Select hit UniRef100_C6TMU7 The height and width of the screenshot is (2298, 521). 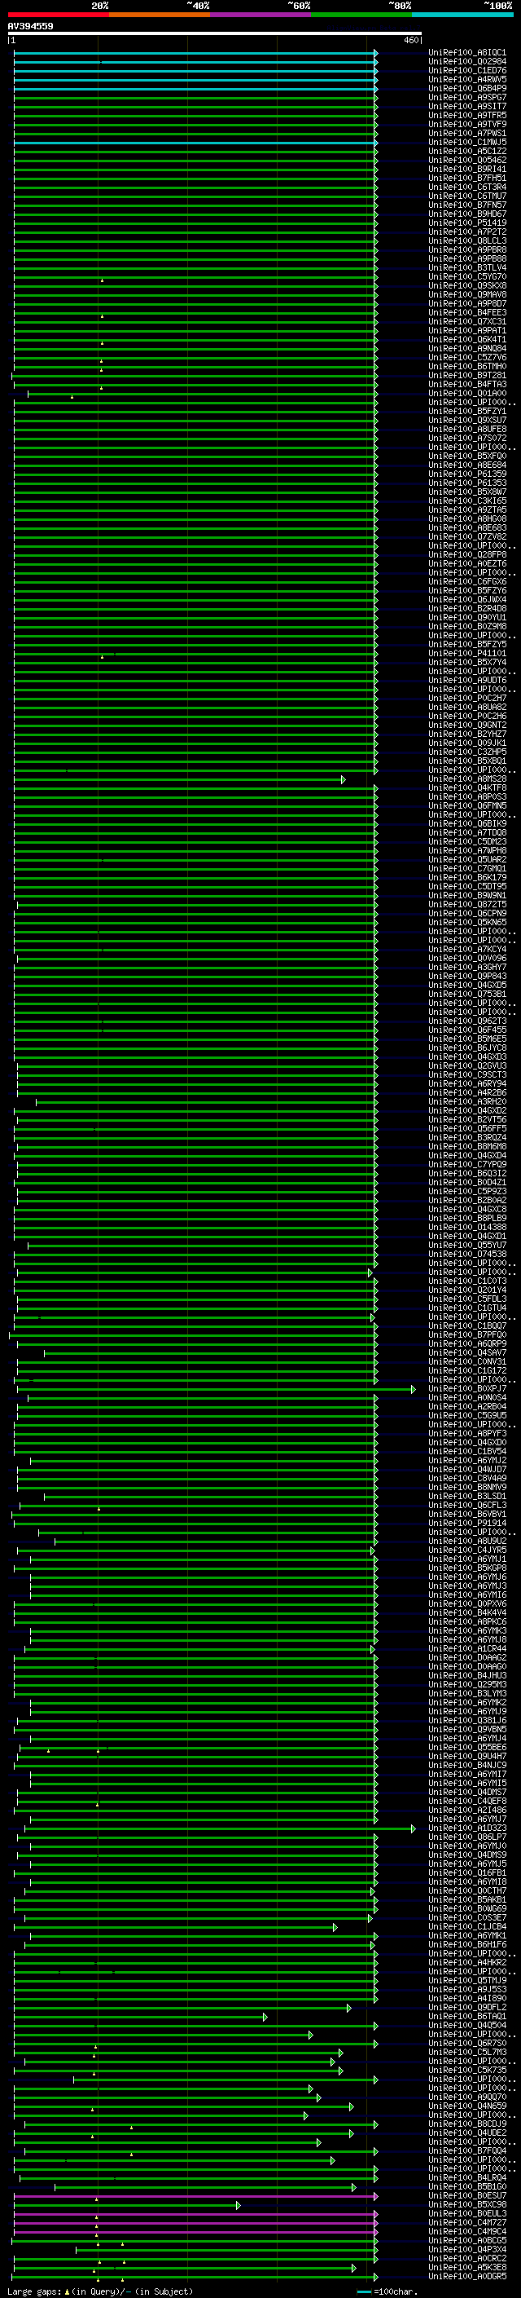point(467,196)
